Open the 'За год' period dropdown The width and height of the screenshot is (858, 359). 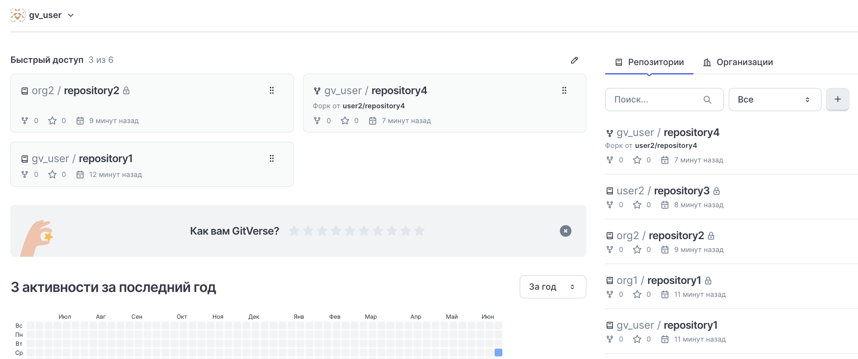click(x=553, y=287)
